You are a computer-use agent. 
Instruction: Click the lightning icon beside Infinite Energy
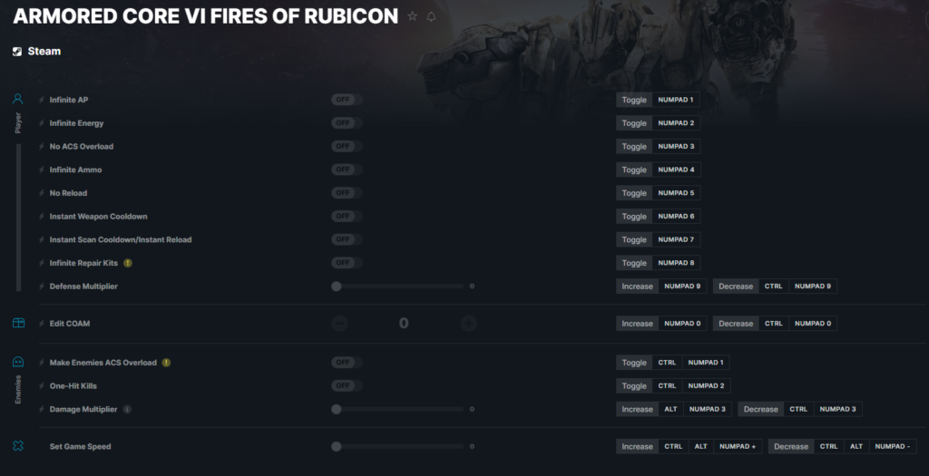[42, 123]
